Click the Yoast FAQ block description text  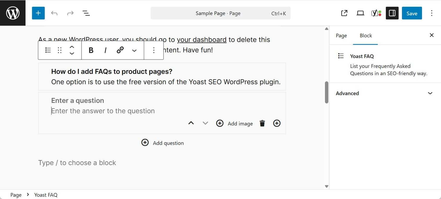click(388, 70)
